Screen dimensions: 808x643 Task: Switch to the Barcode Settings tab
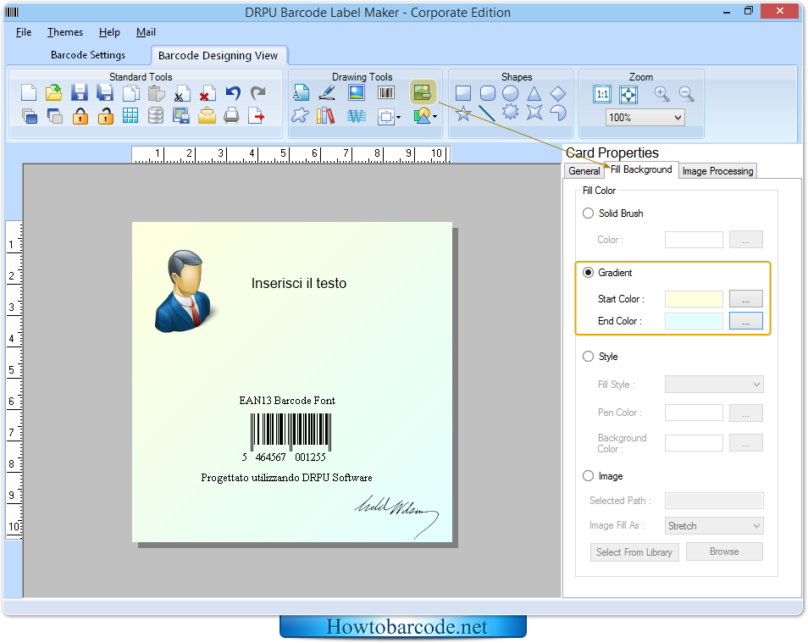click(88, 55)
